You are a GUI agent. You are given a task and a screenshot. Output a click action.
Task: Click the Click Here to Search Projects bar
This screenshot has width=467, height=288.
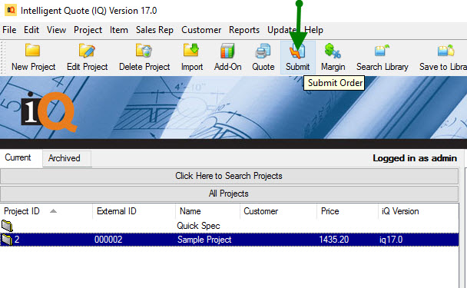[x=229, y=176]
